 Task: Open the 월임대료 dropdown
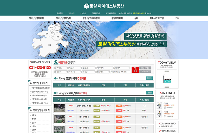[x=103, y=72]
